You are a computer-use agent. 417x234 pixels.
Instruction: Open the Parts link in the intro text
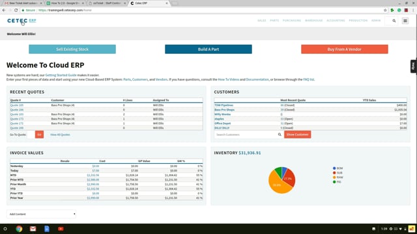coord(127,79)
